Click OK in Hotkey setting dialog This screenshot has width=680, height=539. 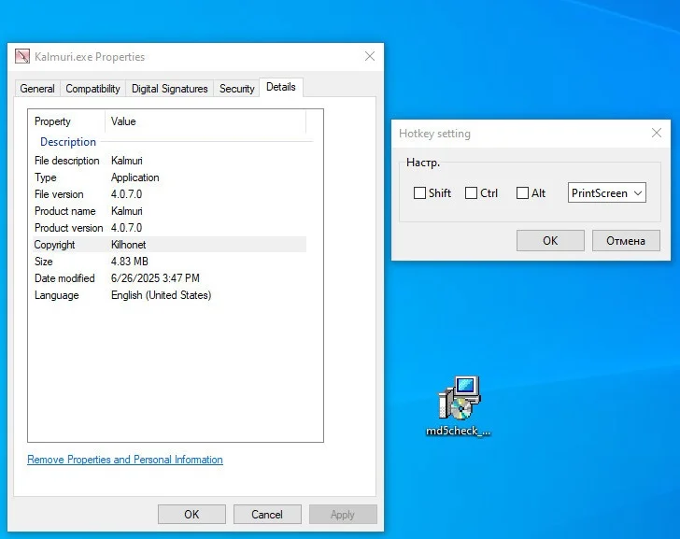pos(550,241)
